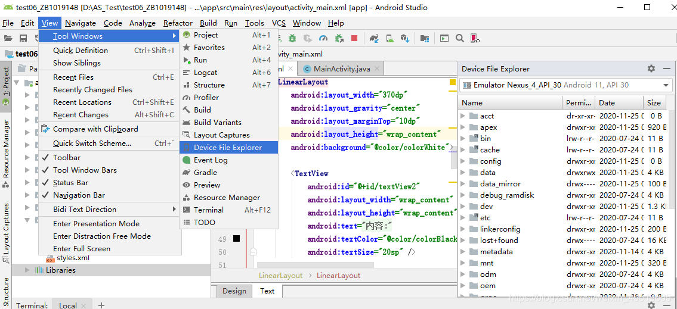The image size is (677, 309).
Task: Open Terminal from Tool Windows submenu
Action: click(x=228, y=210)
